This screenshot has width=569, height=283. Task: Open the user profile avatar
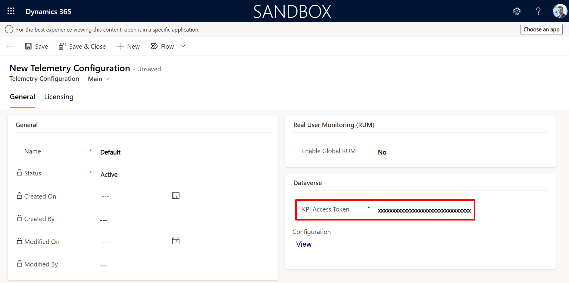pos(560,11)
